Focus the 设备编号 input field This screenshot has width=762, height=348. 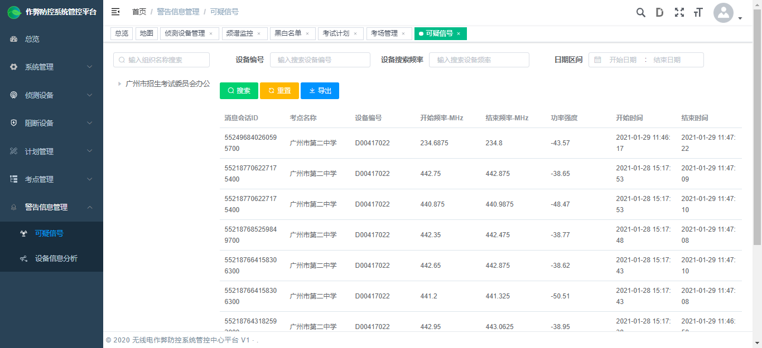coord(320,60)
